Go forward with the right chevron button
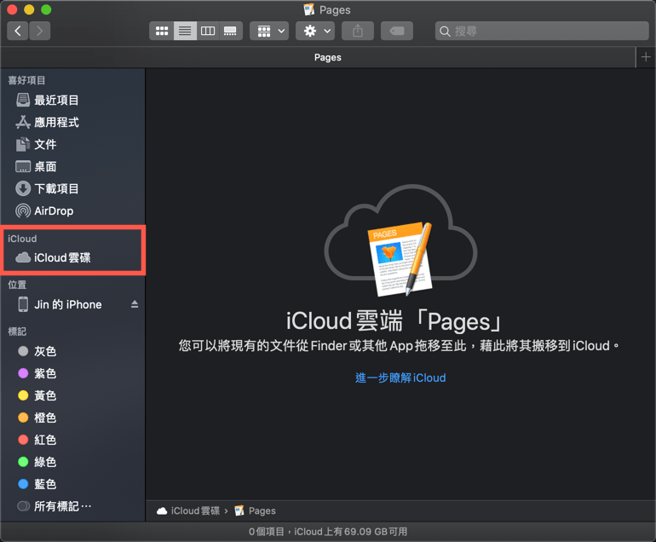The image size is (656, 542). [x=40, y=31]
